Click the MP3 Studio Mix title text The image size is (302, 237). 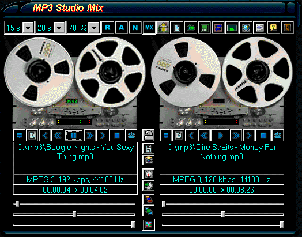pyautogui.click(x=68, y=8)
